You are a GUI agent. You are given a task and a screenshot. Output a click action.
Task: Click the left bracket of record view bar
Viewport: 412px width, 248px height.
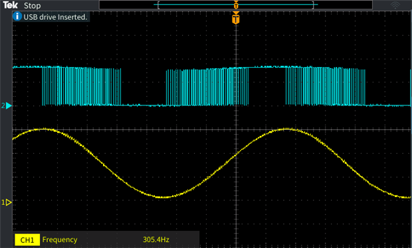(x=158, y=5)
